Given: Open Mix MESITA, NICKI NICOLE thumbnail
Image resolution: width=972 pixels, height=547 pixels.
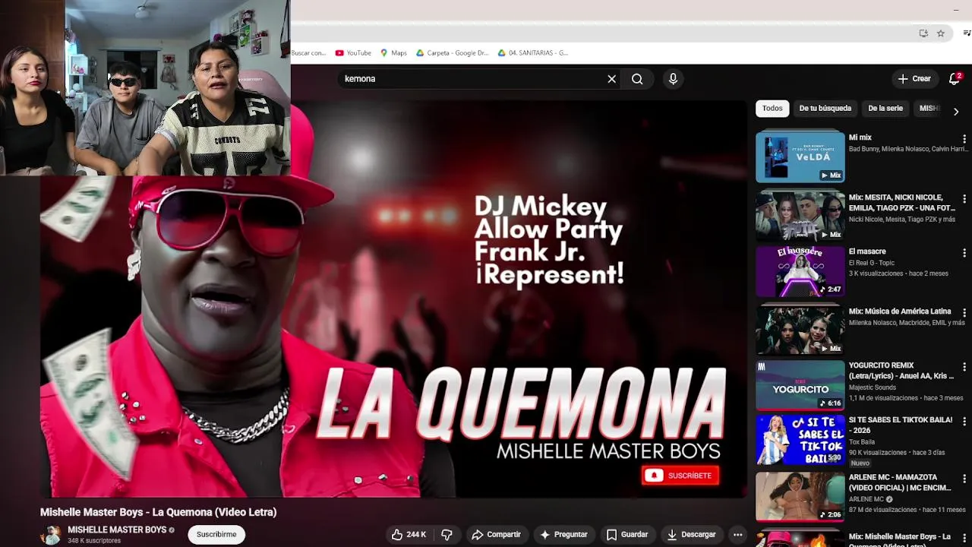Looking at the screenshot, I should click(x=800, y=217).
